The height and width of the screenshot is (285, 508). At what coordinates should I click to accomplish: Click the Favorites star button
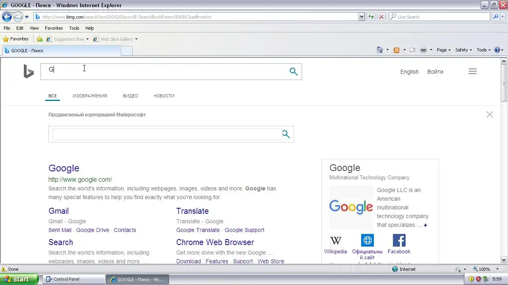(15, 39)
